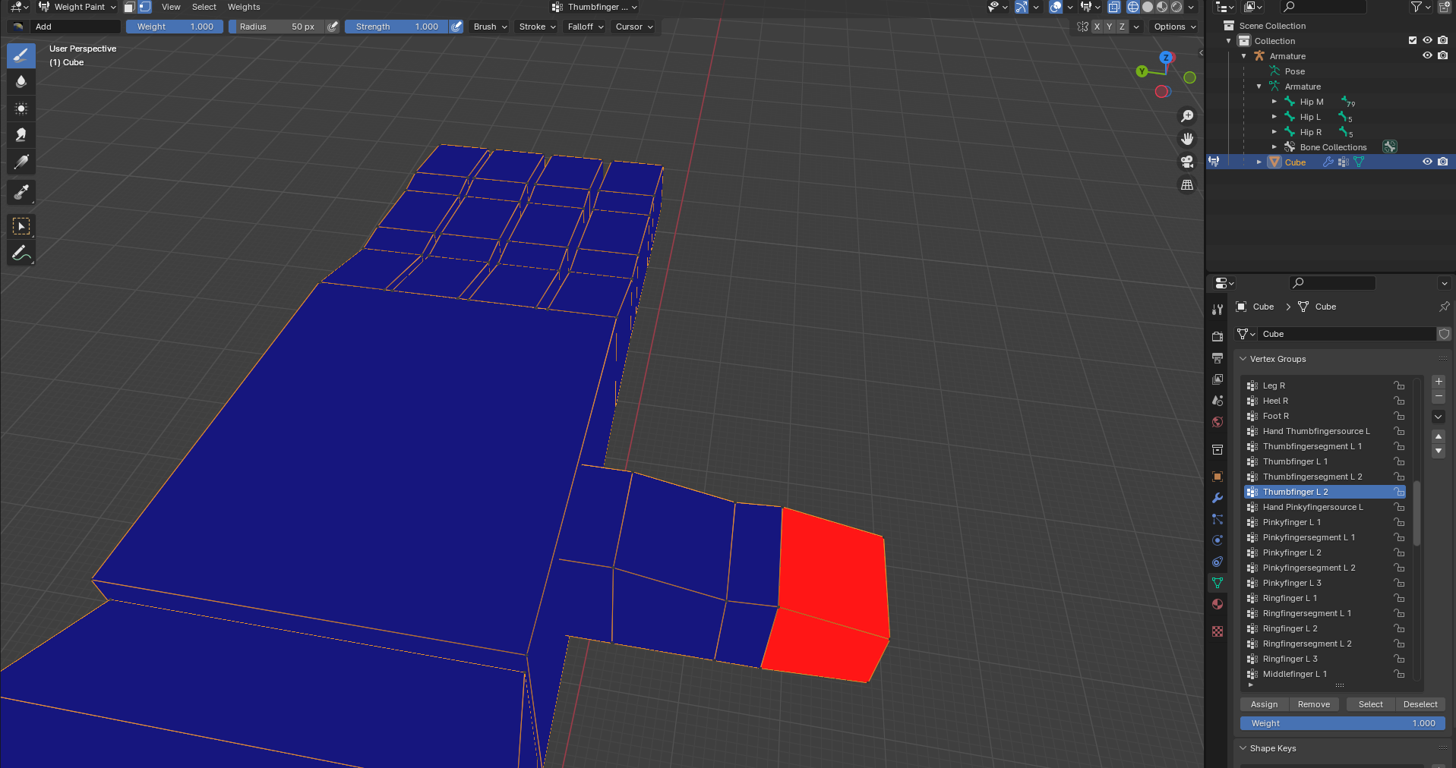Open Stroke settings dropdown
1456x768 pixels.
[537, 27]
